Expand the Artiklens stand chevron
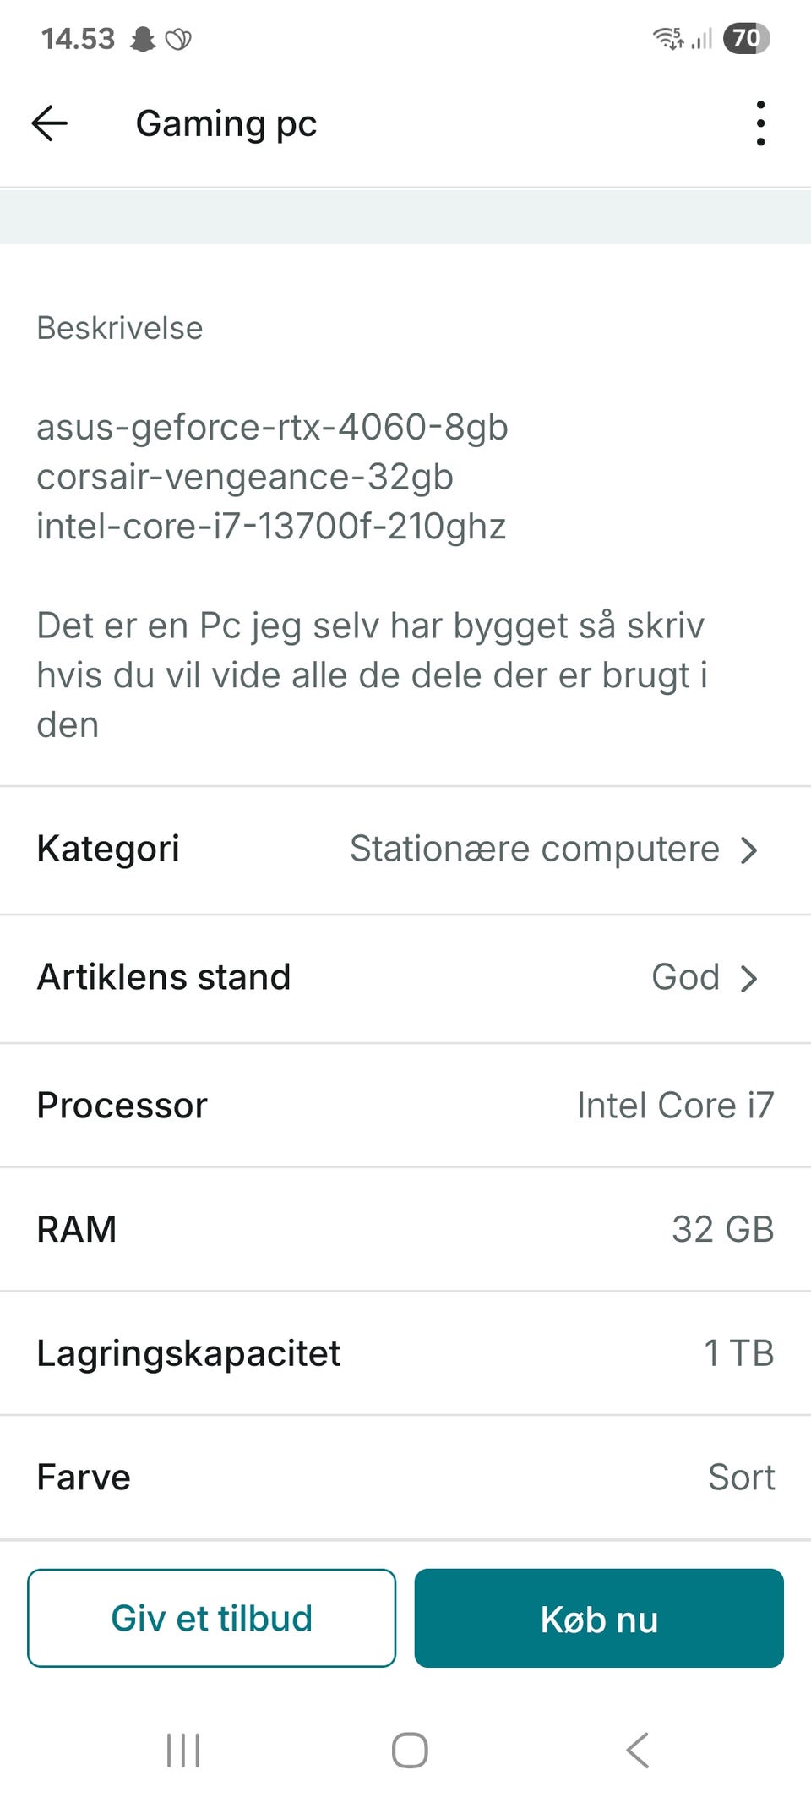 [x=748, y=978]
